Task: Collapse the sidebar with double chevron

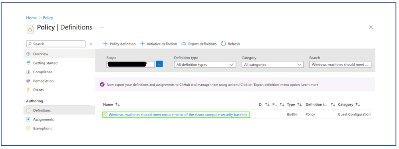Action: tap(91, 44)
